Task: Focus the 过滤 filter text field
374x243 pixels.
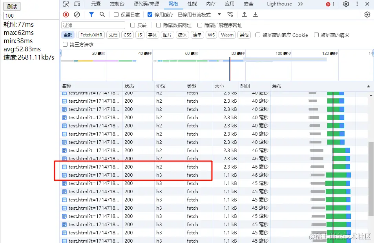Action: pyautogui.click(x=93, y=25)
